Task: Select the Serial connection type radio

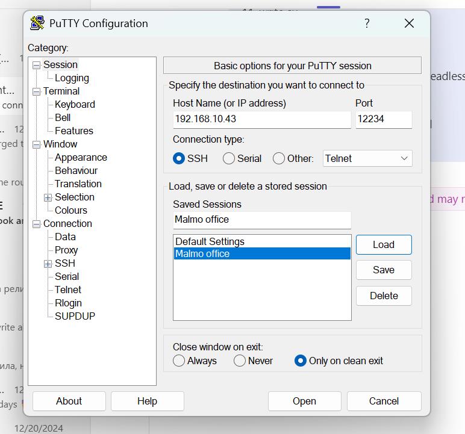Action: 229,158
